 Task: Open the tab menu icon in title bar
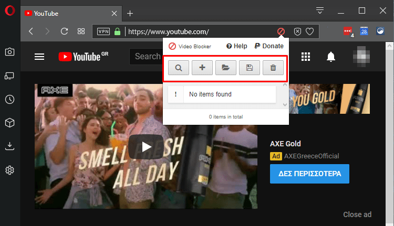320,10
